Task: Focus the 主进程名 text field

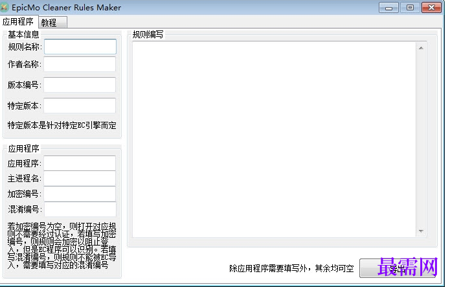Action: 80,178
